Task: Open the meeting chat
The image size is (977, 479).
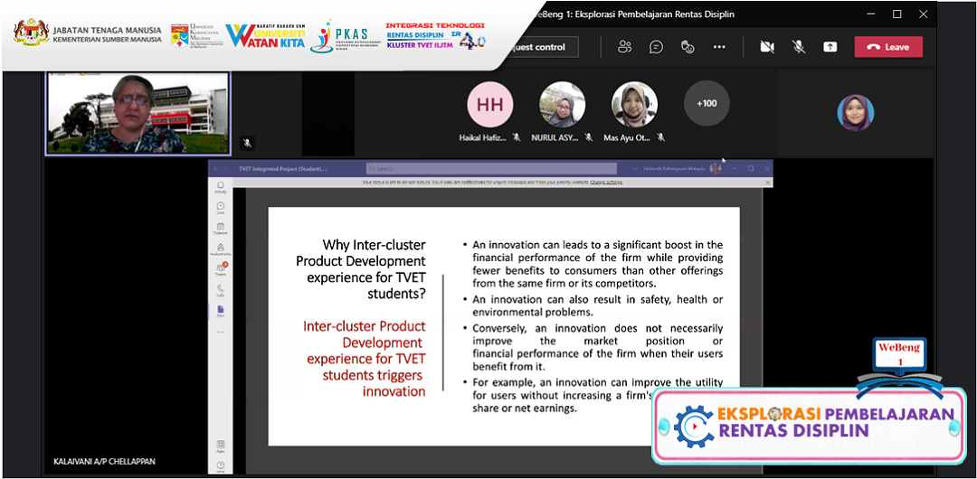Action: click(x=656, y=47)
